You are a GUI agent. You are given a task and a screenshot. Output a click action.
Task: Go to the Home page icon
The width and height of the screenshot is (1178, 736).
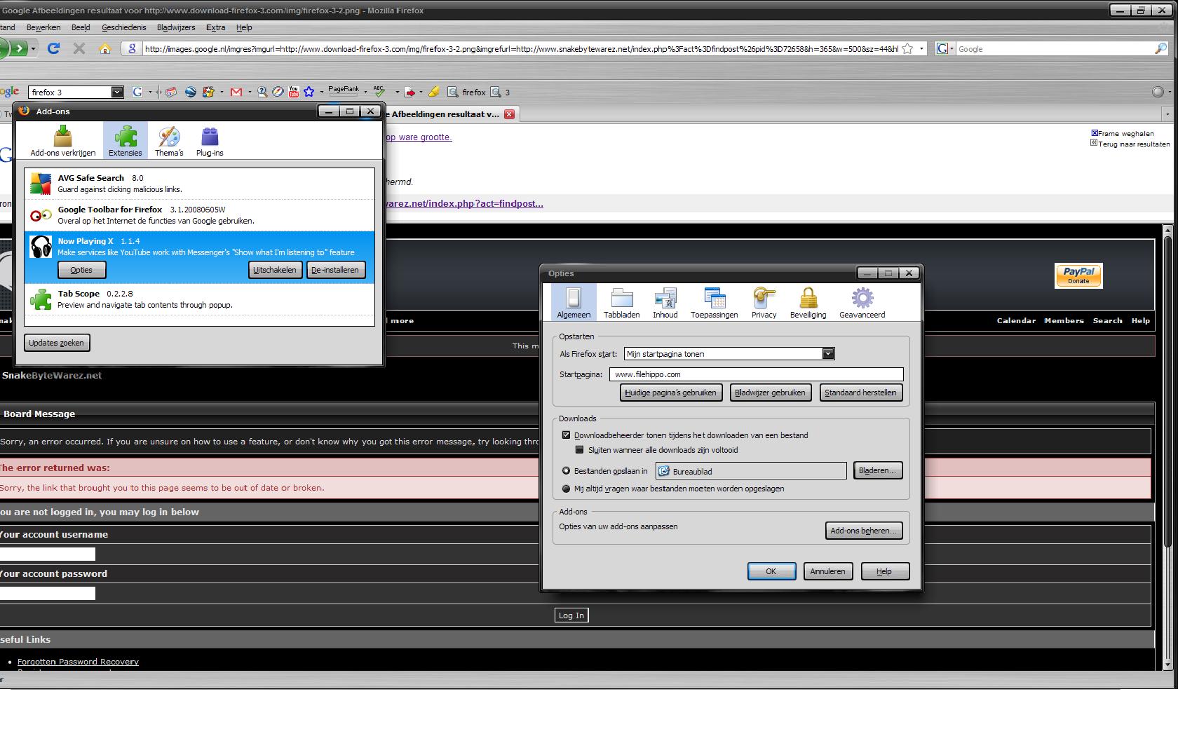pos(105,48)
